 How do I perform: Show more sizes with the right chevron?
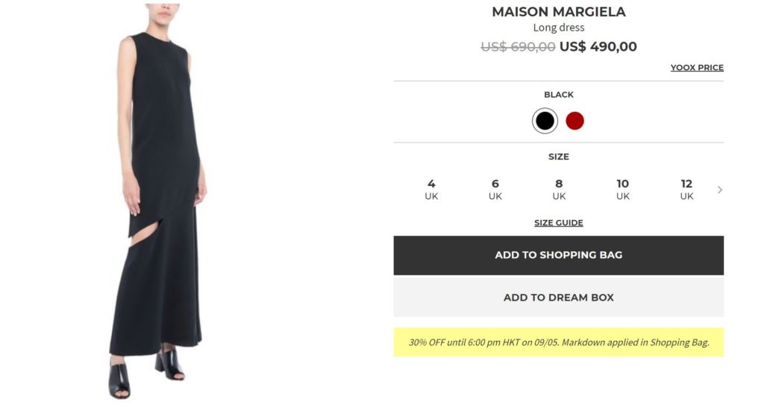click(x=720, y=189)
